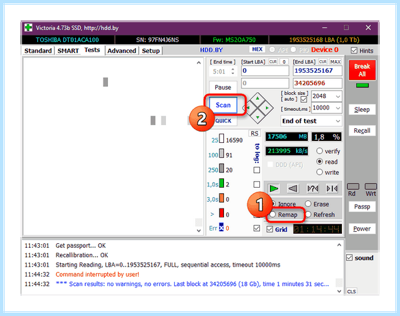Select the write radio option
Screen dimensions: 400x316
[x=319, y=172]
